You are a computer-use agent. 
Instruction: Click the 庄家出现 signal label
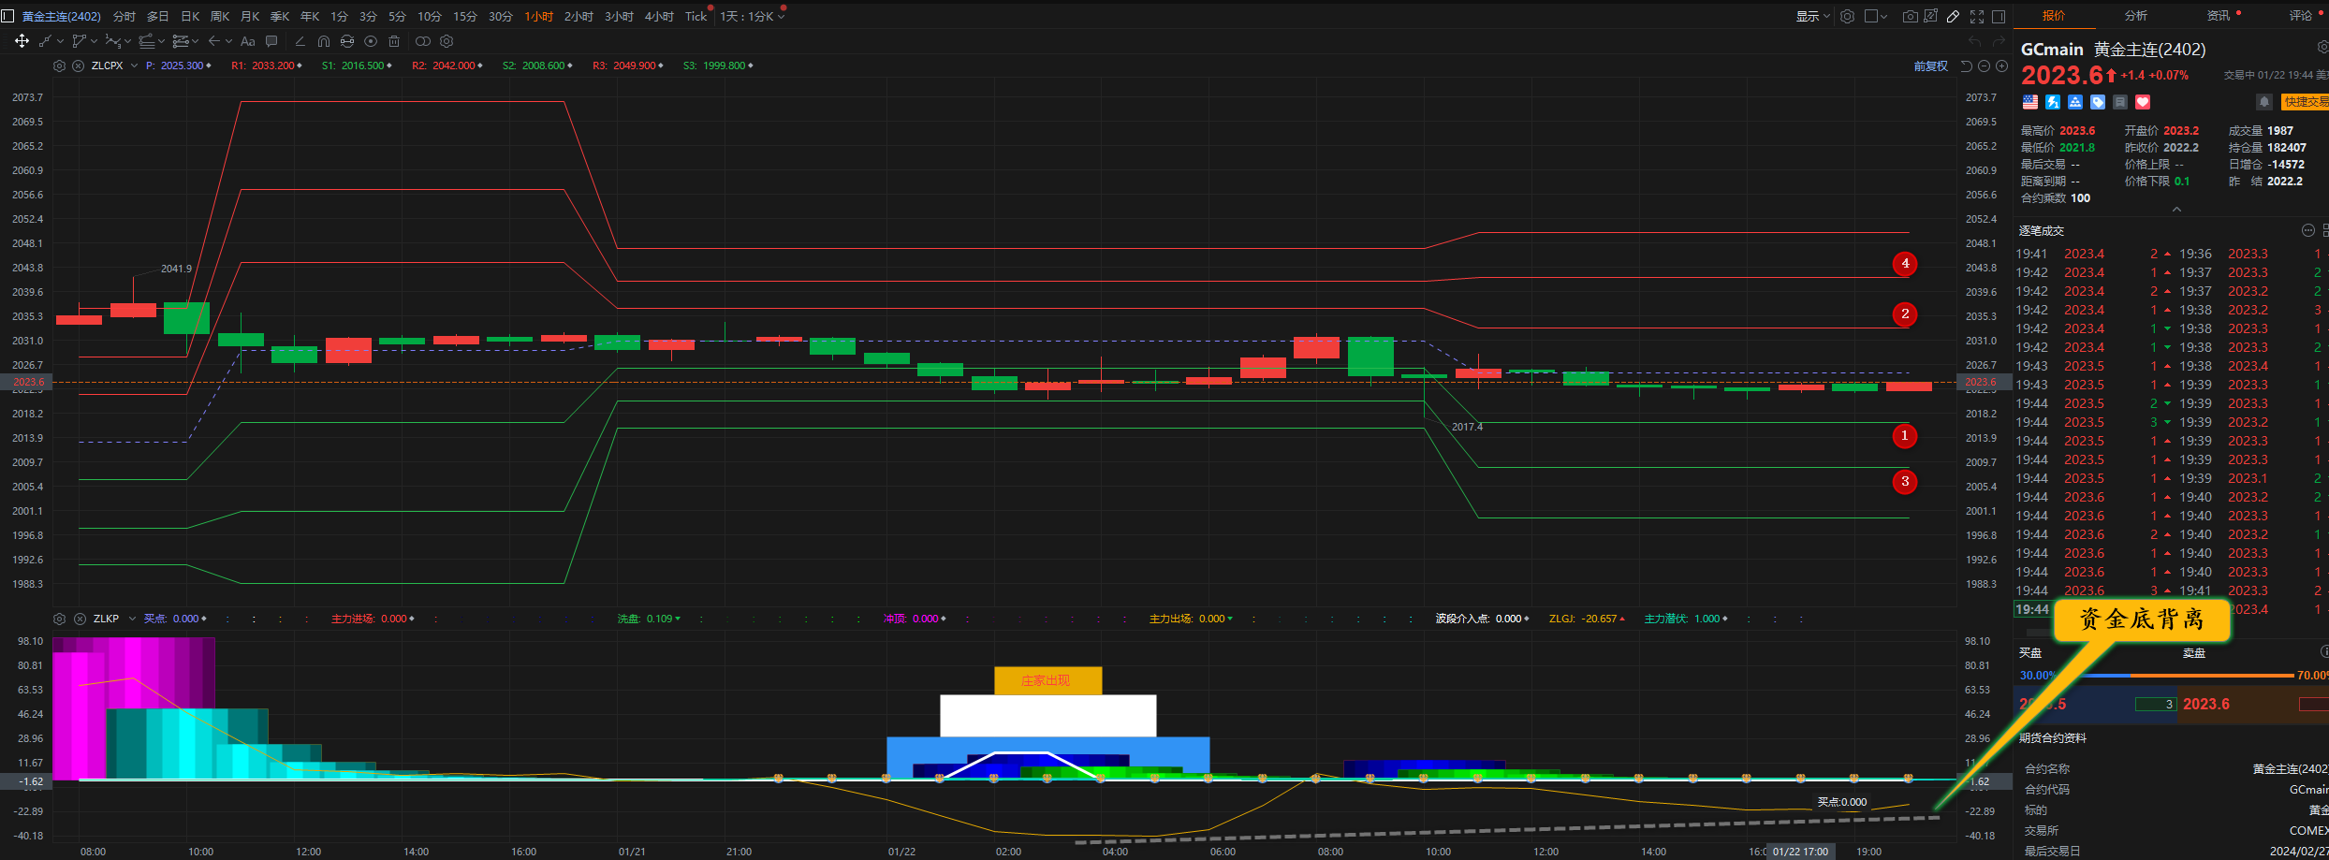(1047, 680)
